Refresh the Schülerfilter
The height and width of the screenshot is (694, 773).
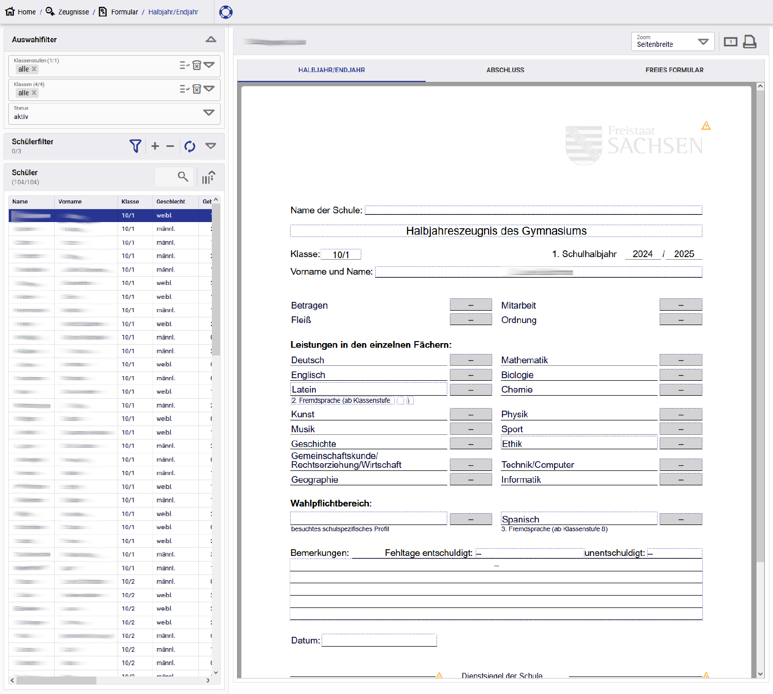click(190, 146)
